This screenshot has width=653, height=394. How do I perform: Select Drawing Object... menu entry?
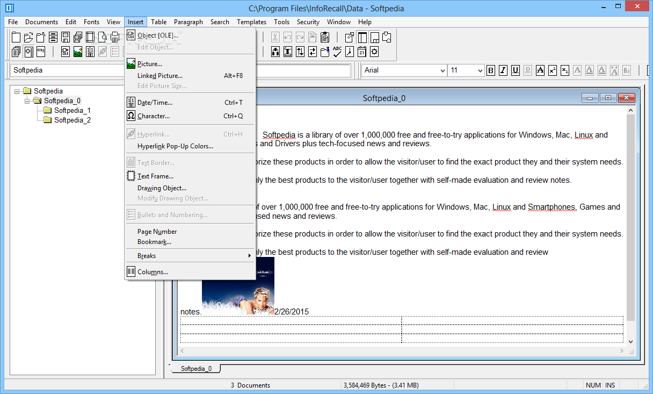190,188
